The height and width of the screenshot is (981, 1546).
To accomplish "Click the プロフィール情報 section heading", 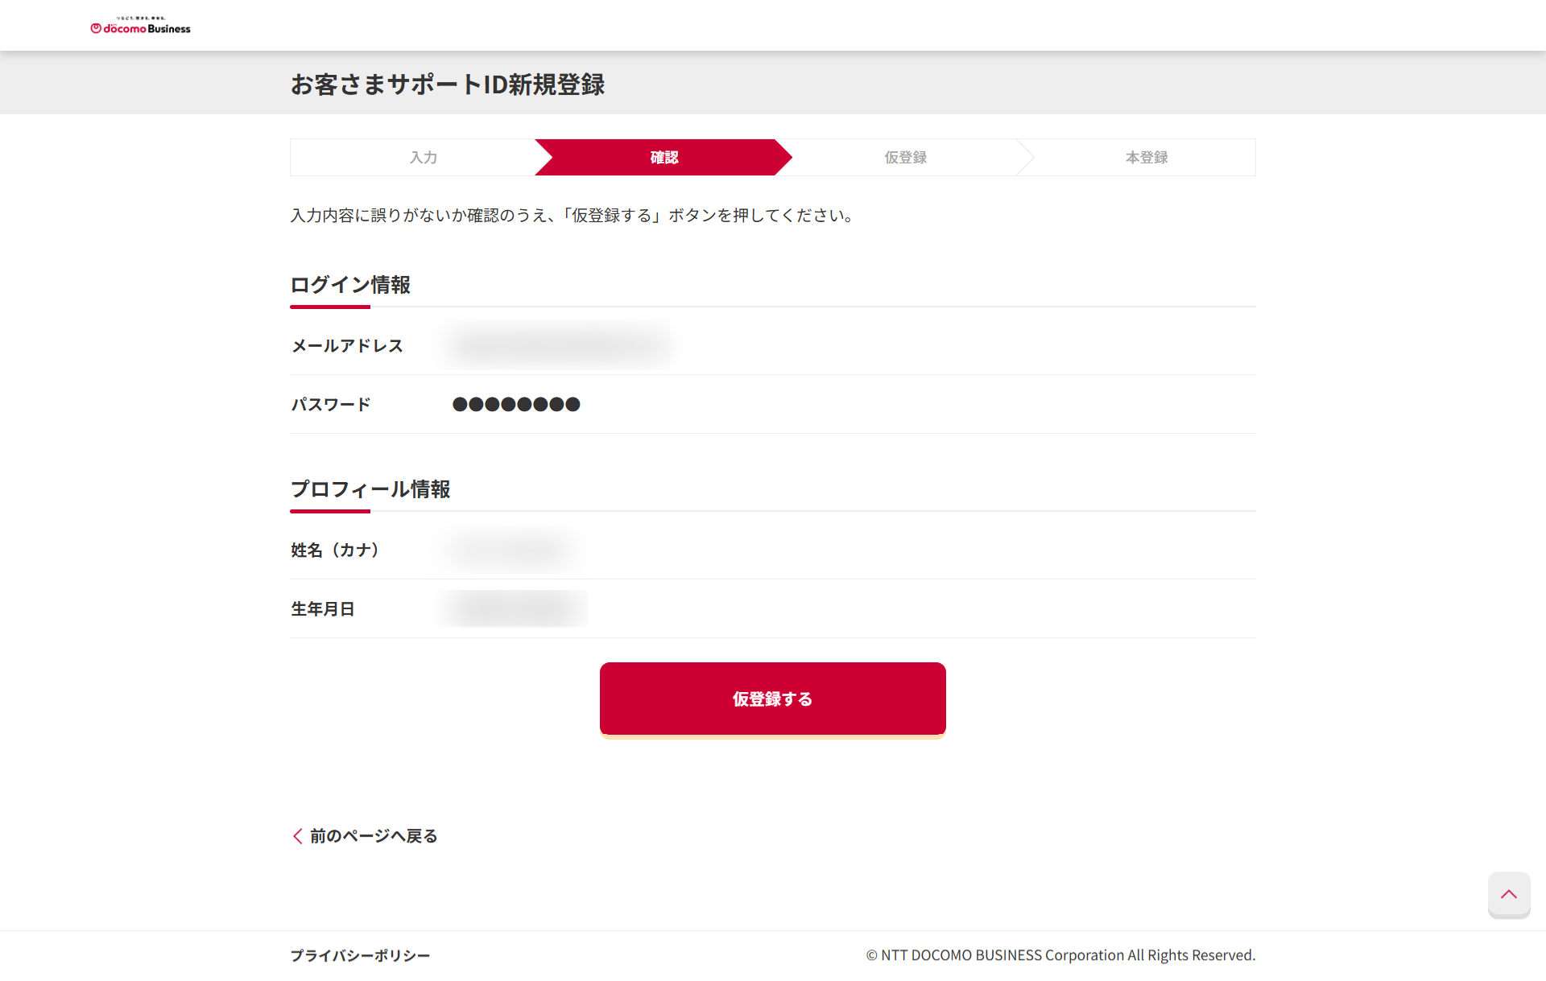I will click(370, 489).
